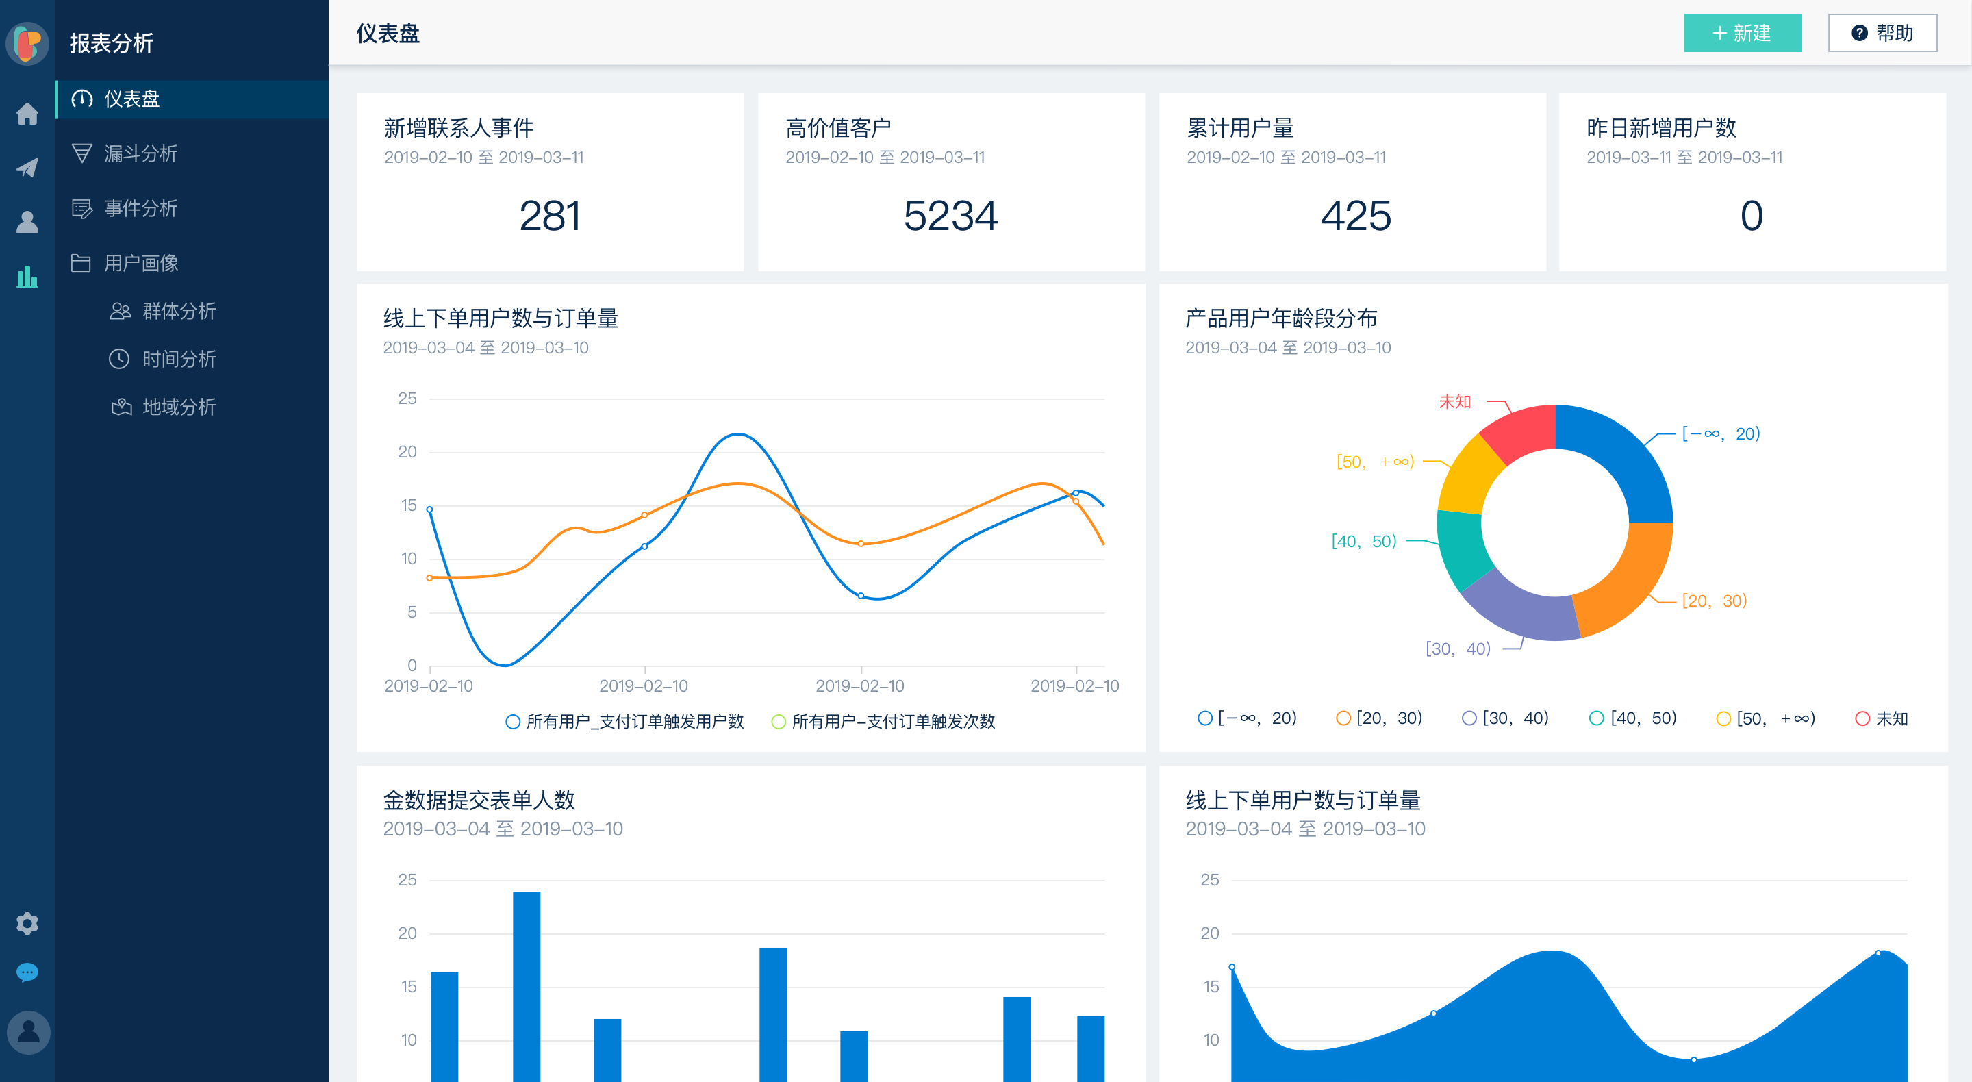Click the tallest bar in 金数据提交表单人数 chart
The image size is (1972, 1082).
[527, 986]
